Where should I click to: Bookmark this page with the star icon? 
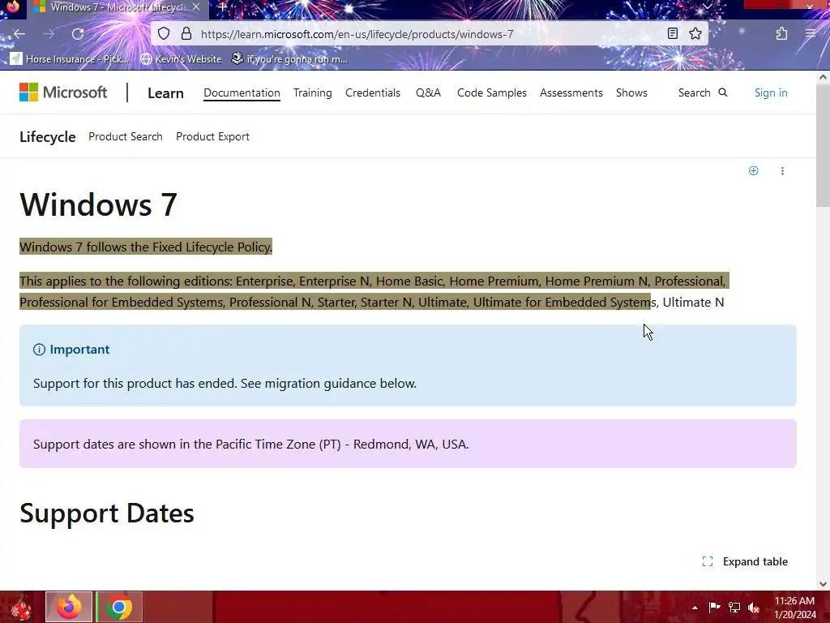695,34
